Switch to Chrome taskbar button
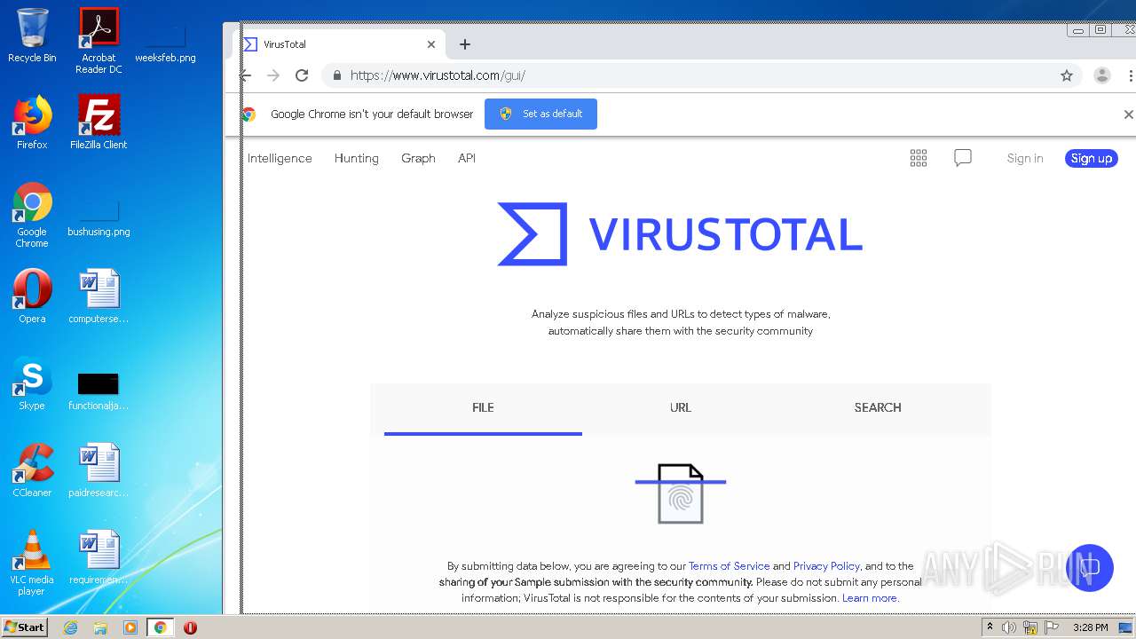The width and height of the screenshot is (1136, 639). [x=160, y=627]
